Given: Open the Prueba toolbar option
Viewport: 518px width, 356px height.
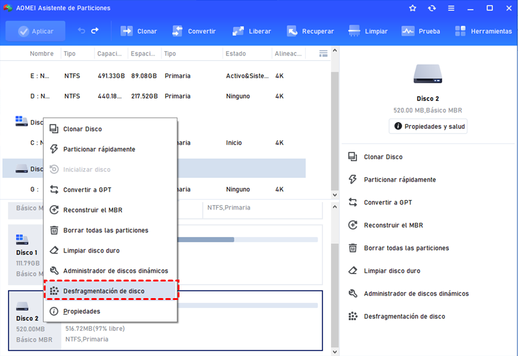Looking at the screenshot, I should (421, 31).
